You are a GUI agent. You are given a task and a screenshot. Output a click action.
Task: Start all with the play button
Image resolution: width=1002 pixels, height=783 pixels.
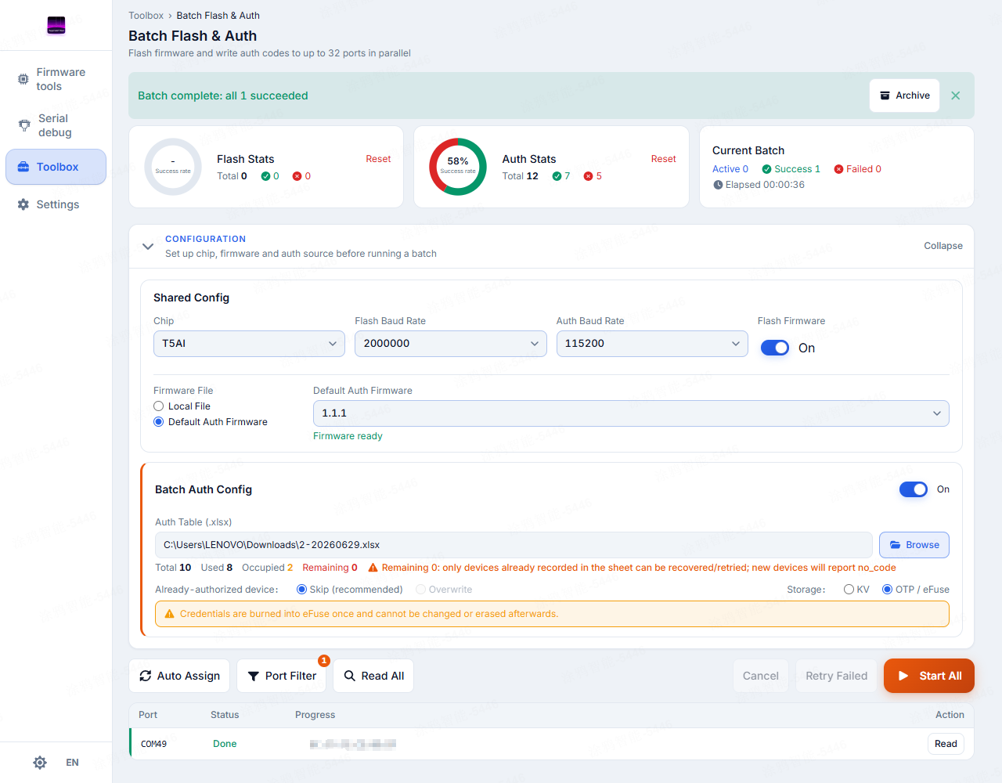[x=929, y=676]
